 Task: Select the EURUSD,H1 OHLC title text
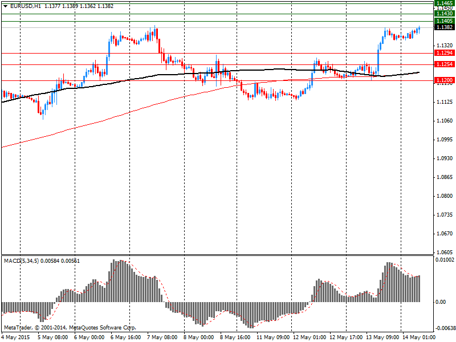point(62,6)
